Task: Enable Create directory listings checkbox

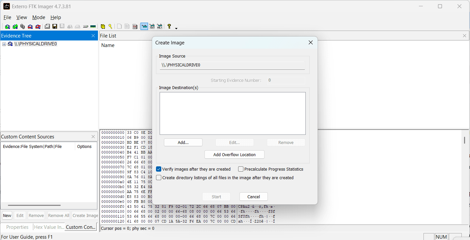Action: (x=159, y=178)
